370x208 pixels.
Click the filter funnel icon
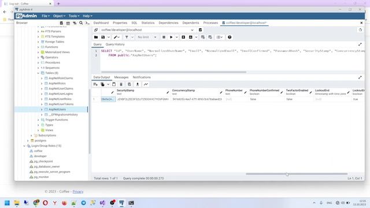click(x=127, y=37)
